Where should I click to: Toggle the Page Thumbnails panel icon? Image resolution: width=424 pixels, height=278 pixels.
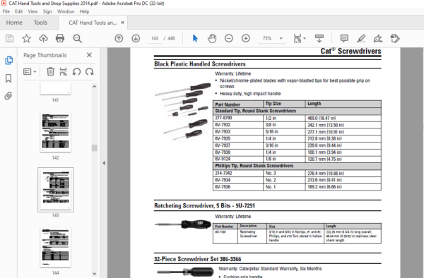pyautogui.click(x=8, y=60)
